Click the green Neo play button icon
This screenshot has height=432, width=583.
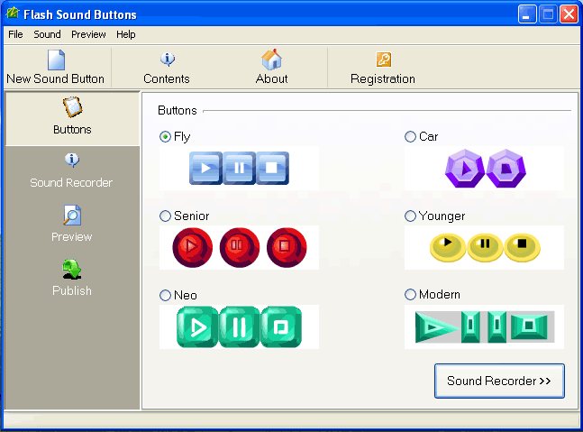pos(197,327)
